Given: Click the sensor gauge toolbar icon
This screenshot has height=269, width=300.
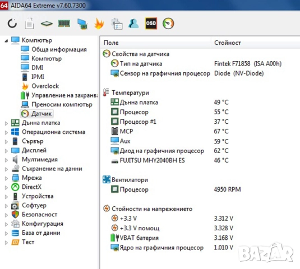Looking at the screenshot, I should (x=168, y=24).
